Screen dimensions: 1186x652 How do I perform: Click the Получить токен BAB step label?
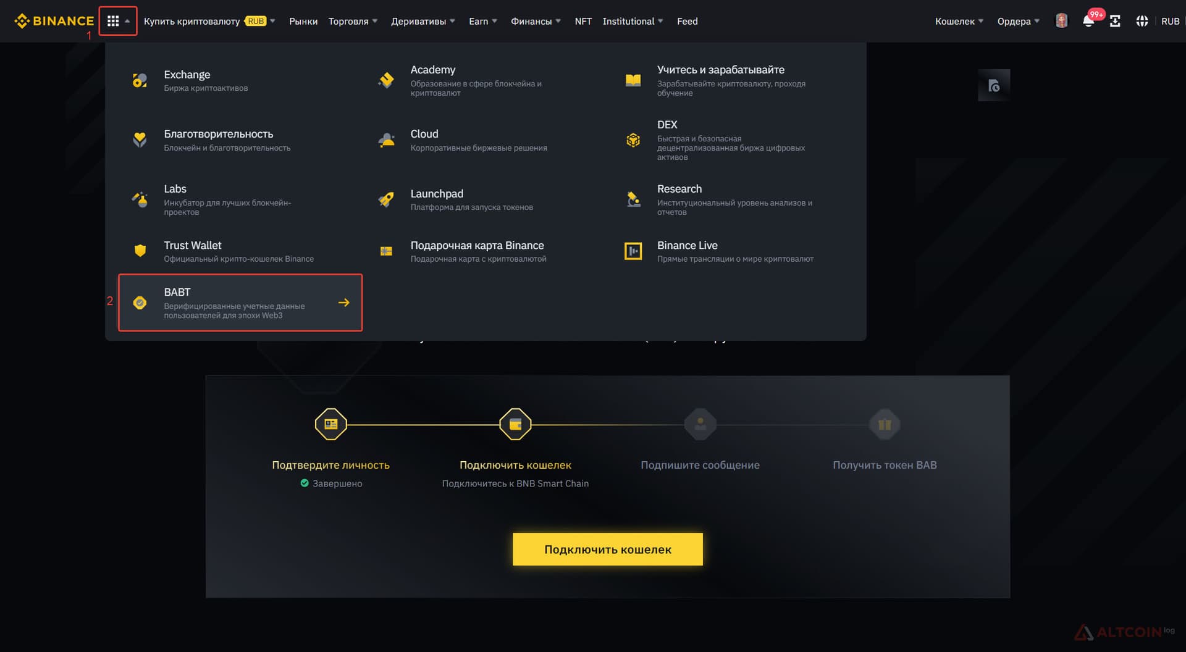point(885,465)
